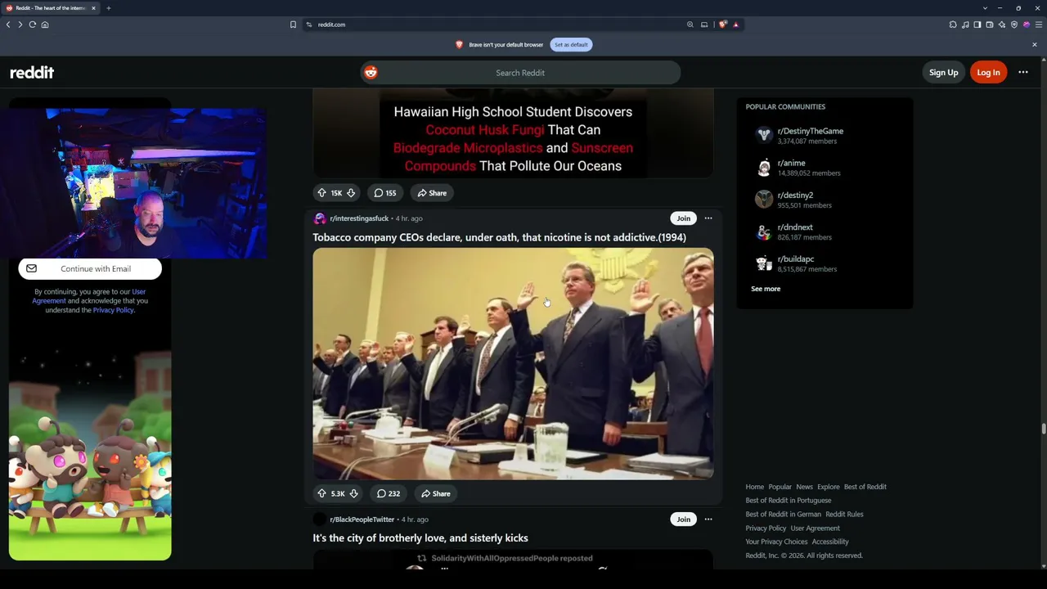
Task: Select the Reddit browser tab
Action: [x=51, y=8]
